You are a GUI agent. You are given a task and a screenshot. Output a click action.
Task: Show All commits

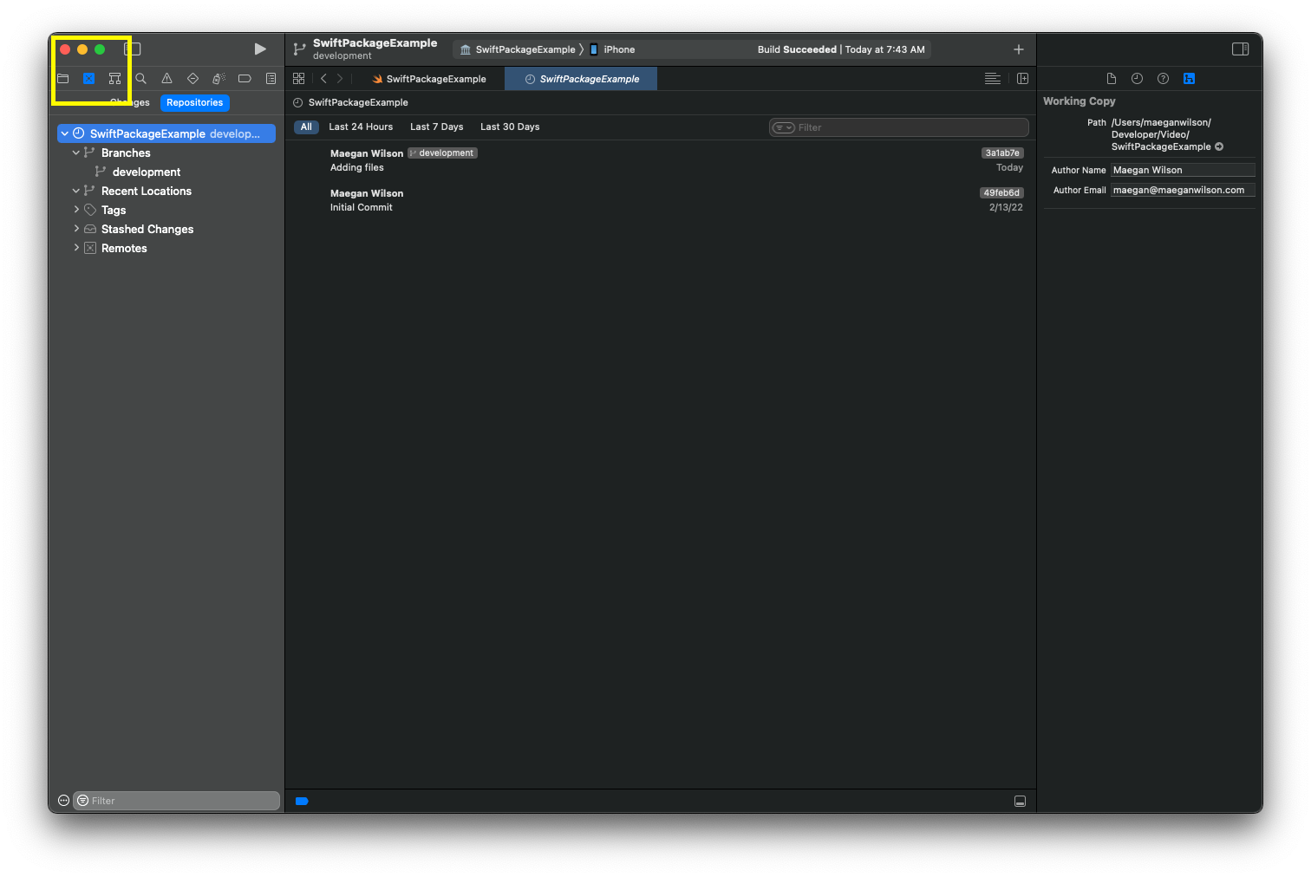306,127
